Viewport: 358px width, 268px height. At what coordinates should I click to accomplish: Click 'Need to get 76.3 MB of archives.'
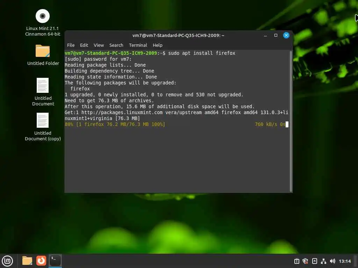point(109,100)
